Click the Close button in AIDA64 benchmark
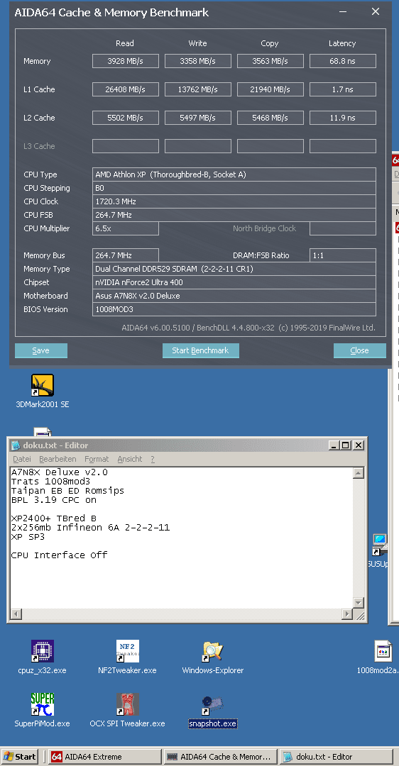The width and height of the screenshot is (399, 766). pos(359,351)
